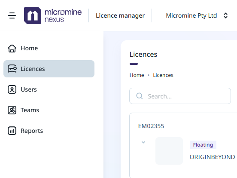Click the Licence manager header title

[120, 15]
